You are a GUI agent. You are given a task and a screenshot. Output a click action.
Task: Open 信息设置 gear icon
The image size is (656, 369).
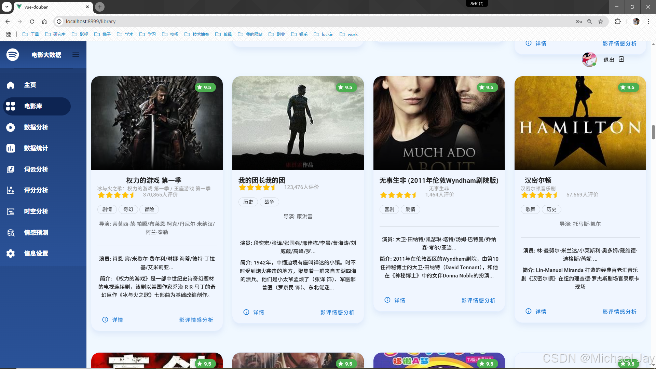point(11,254)
